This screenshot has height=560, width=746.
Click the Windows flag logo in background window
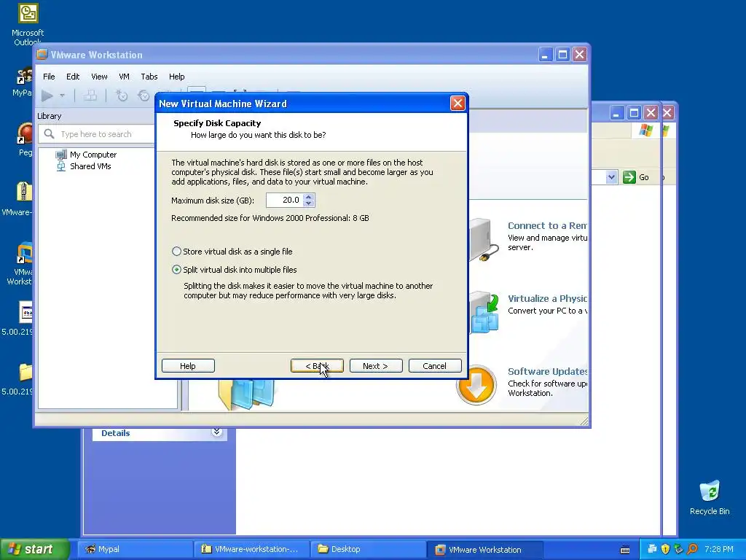(x=645, y=130)
